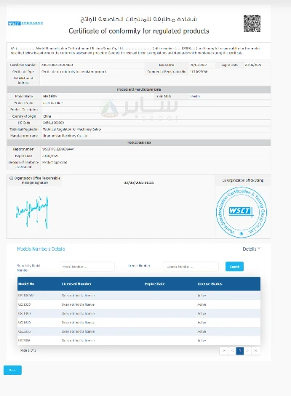Viewport: 291px width, 396px height.
Task: Click the last row's Active status
Action: 202,341
